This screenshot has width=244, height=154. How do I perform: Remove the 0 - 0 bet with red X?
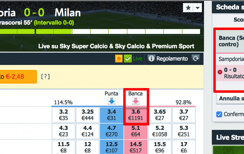pyautogui.click(x=220, y=72)
